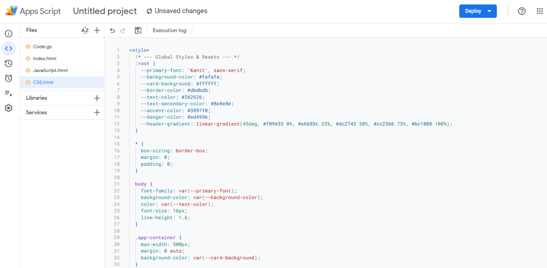The height and width of the screenshot is (268, 547).
Task: Open Code.gs file
Action: coord(42,46)
